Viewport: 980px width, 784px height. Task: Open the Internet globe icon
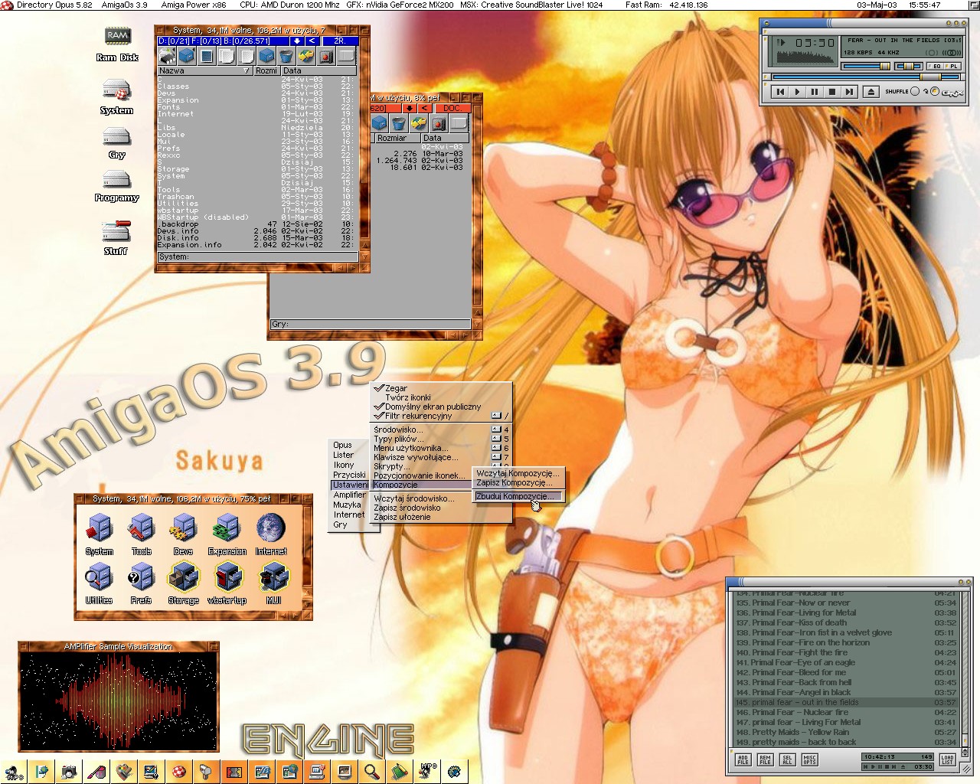[x=271, y=534]
